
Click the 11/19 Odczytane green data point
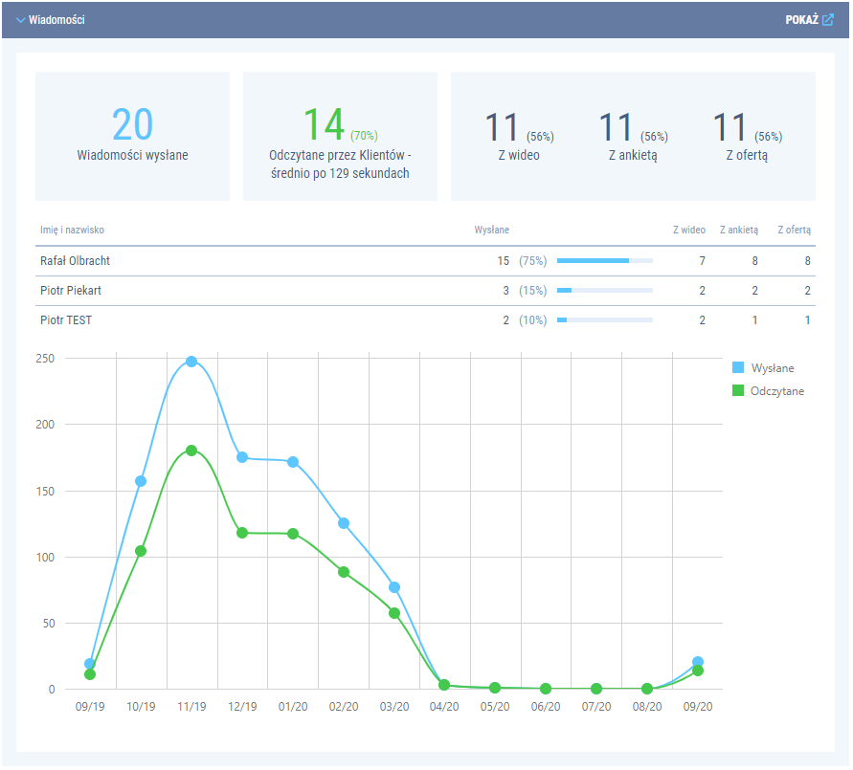[x=191, y=451]
